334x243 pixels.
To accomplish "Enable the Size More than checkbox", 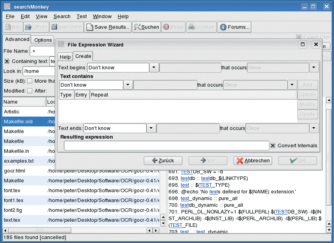I will [x=30, y=81].
